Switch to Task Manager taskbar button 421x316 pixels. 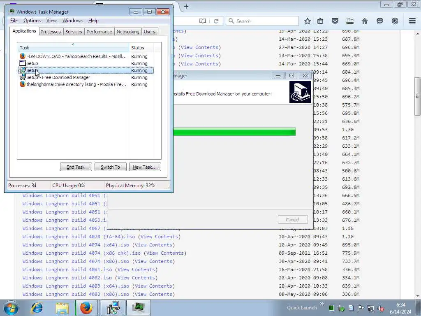click(139, 308)
